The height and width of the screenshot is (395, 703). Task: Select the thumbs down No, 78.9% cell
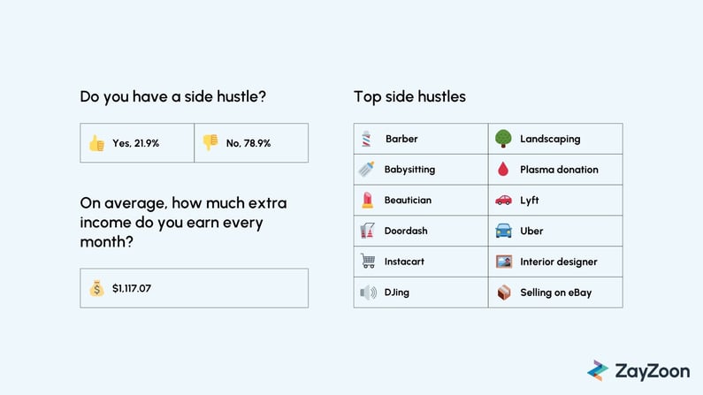click(251, 143)
